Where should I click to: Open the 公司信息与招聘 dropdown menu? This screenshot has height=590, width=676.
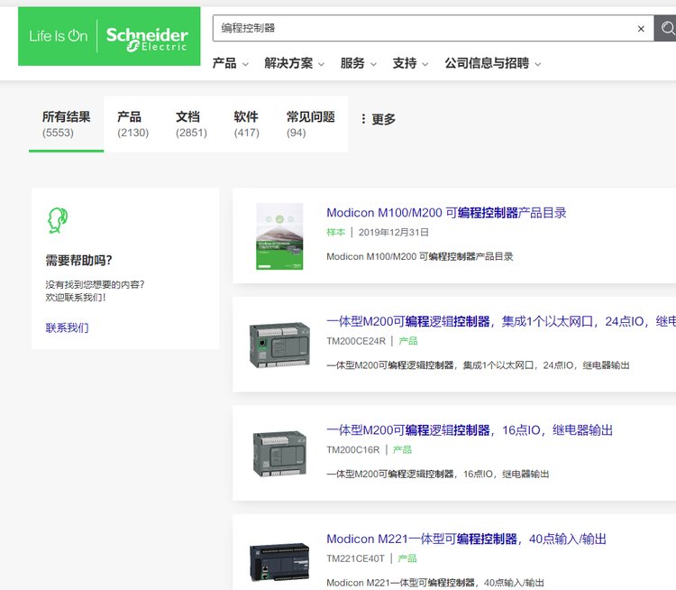[493, 63]
